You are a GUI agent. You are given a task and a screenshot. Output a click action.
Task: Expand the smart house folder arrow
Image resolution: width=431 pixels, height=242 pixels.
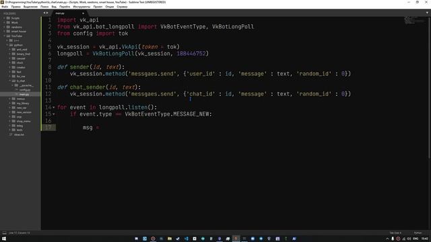pos(5,32)
